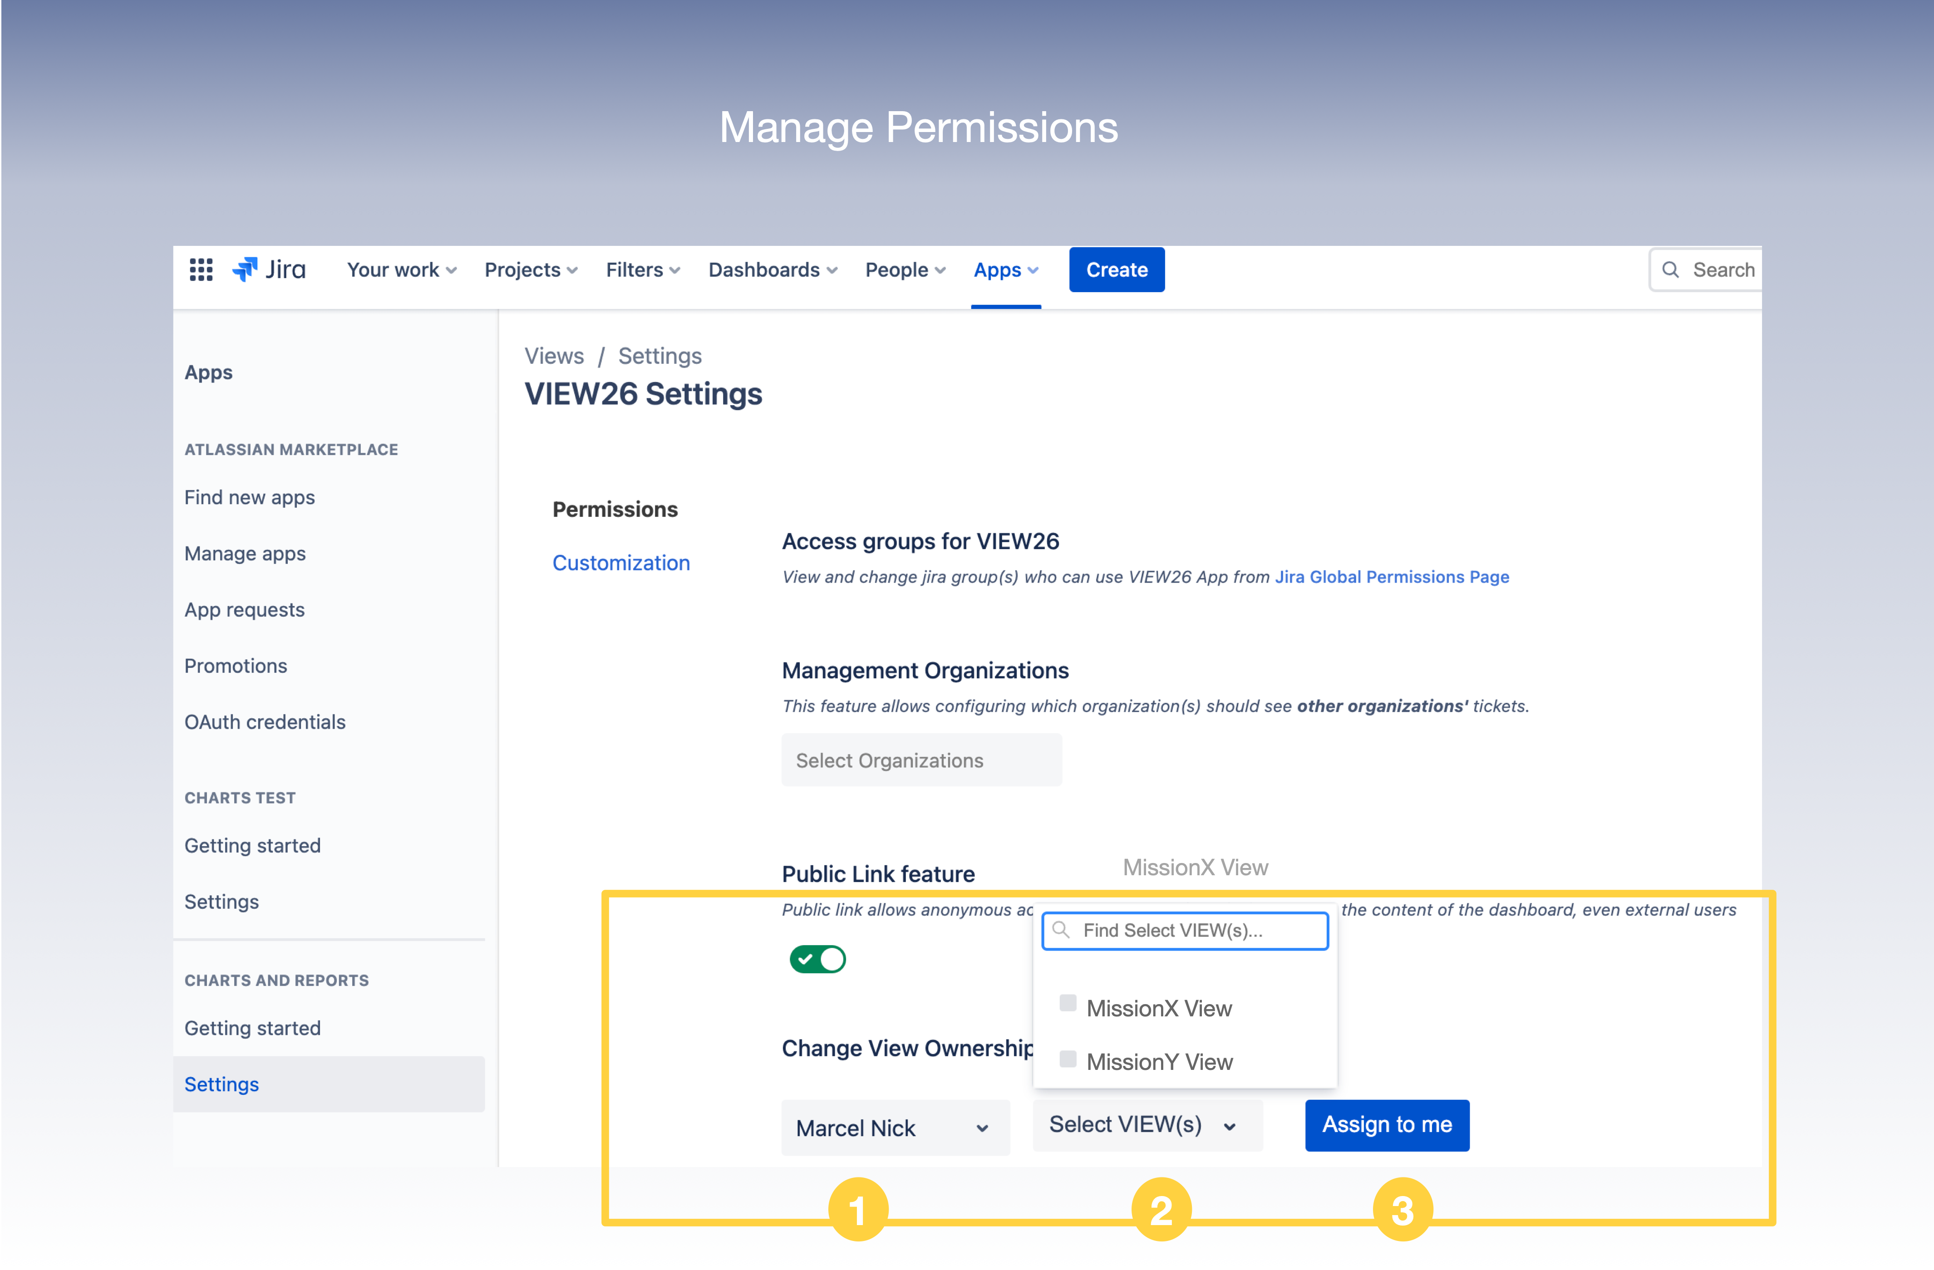Click the Jira logo
This screenshot has height=1270, width=1934.
click(269, 270)
